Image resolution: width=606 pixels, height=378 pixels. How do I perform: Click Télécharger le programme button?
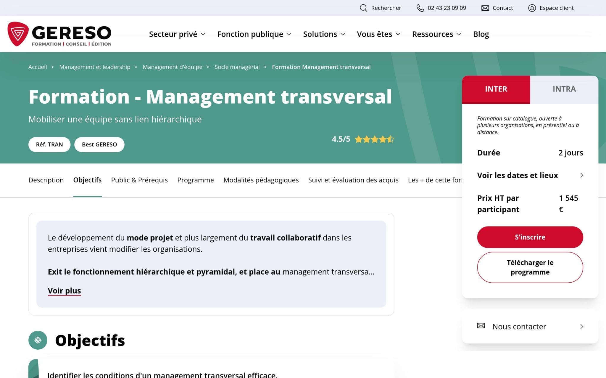pyautogui.click(x=530, y=267)
